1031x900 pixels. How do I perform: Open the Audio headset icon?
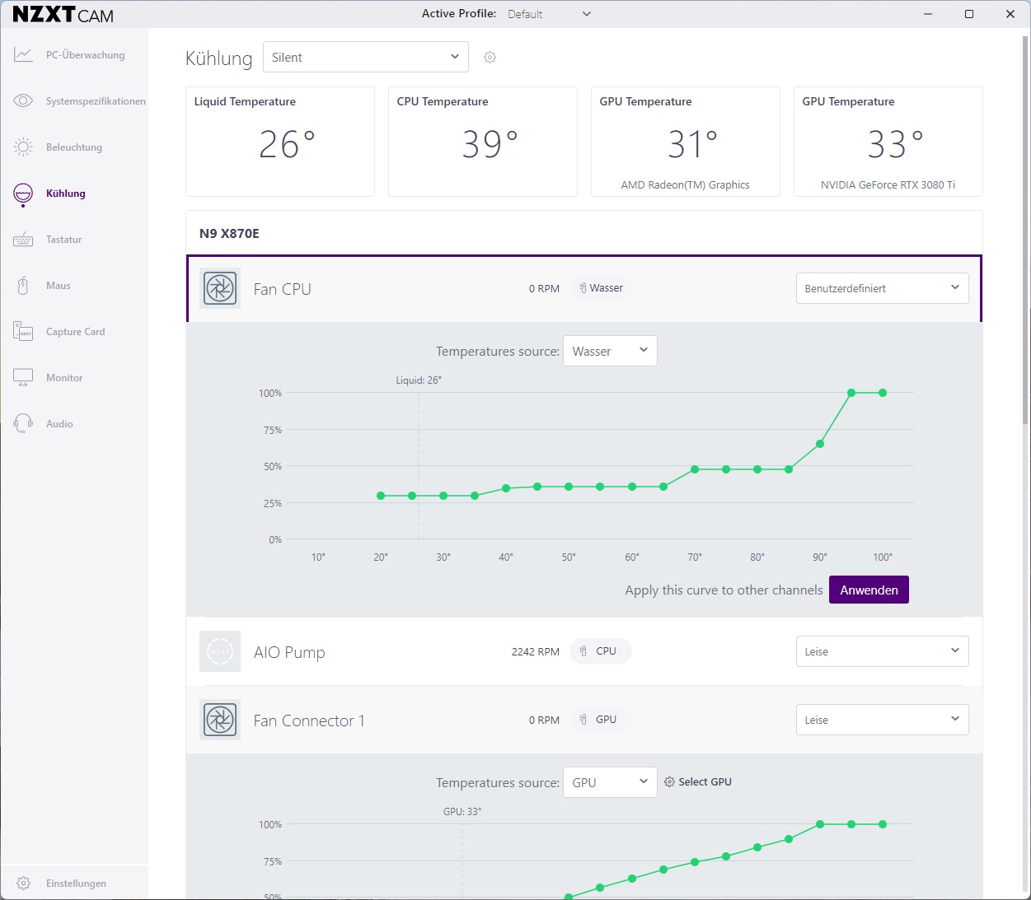(23, 424)
